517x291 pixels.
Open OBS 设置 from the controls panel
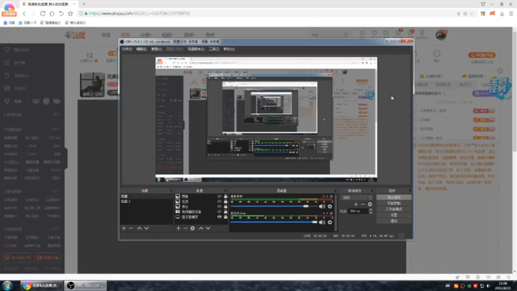(x=394, y=215)
